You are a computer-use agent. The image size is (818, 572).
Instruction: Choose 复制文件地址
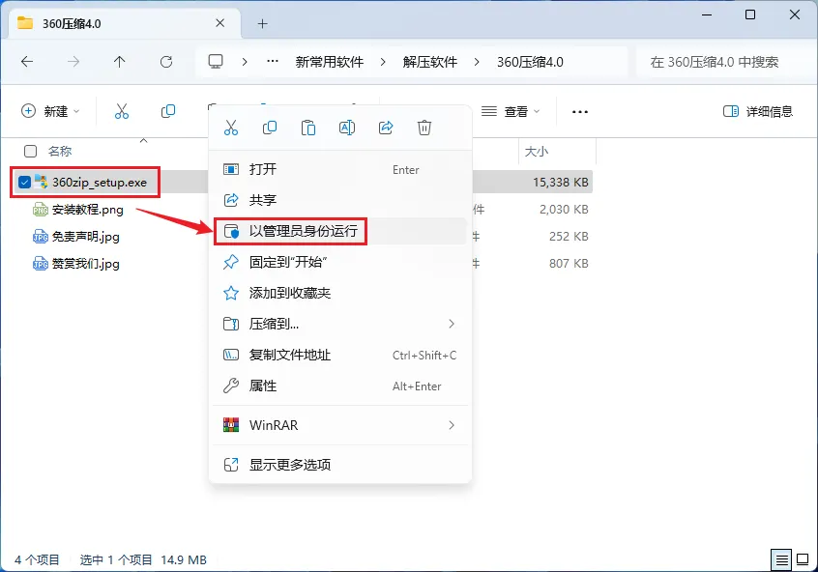click(339, 356)
